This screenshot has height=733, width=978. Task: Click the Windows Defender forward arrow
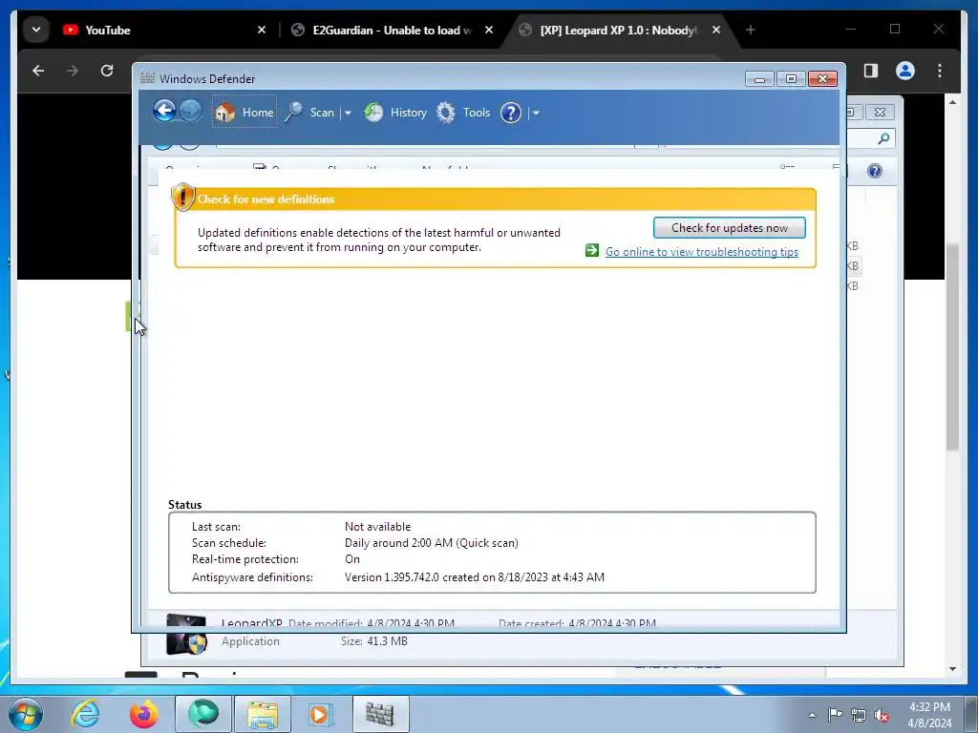(191, 112)
